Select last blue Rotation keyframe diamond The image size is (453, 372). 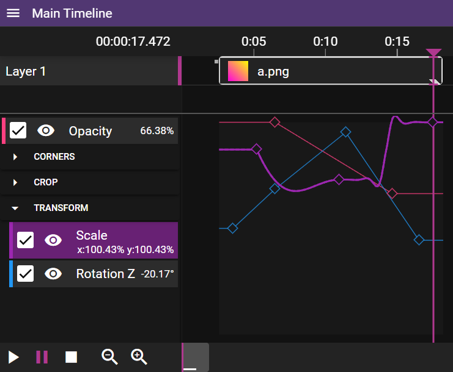pyautogui.click(x=419, y=240)
